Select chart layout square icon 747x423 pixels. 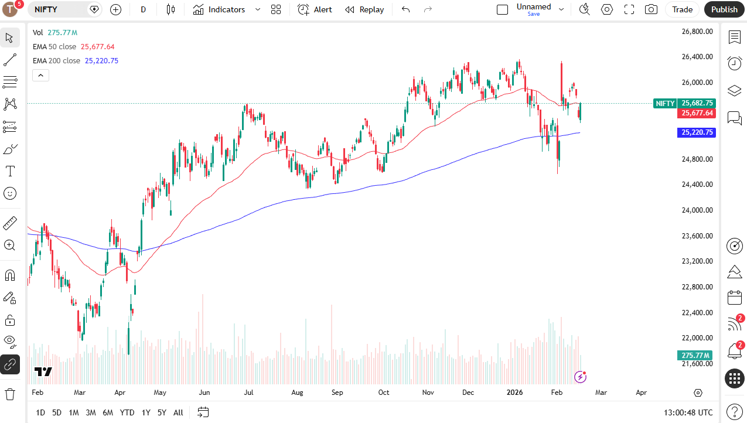(502, 9)
